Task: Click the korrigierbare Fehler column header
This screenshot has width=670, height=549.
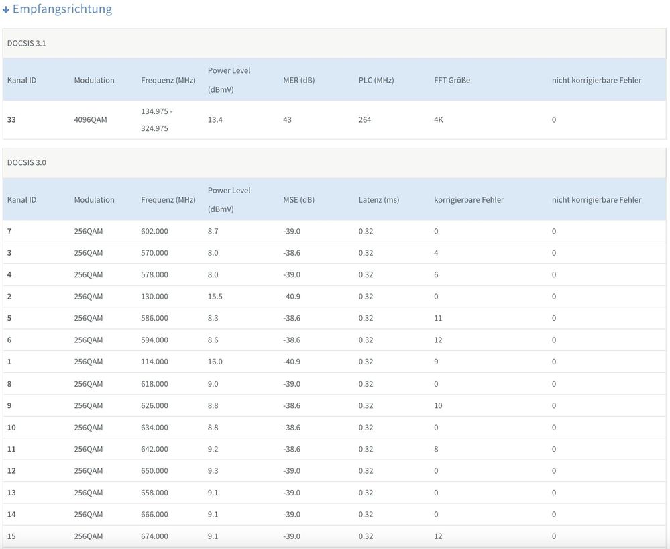Action: pos(468,199)
